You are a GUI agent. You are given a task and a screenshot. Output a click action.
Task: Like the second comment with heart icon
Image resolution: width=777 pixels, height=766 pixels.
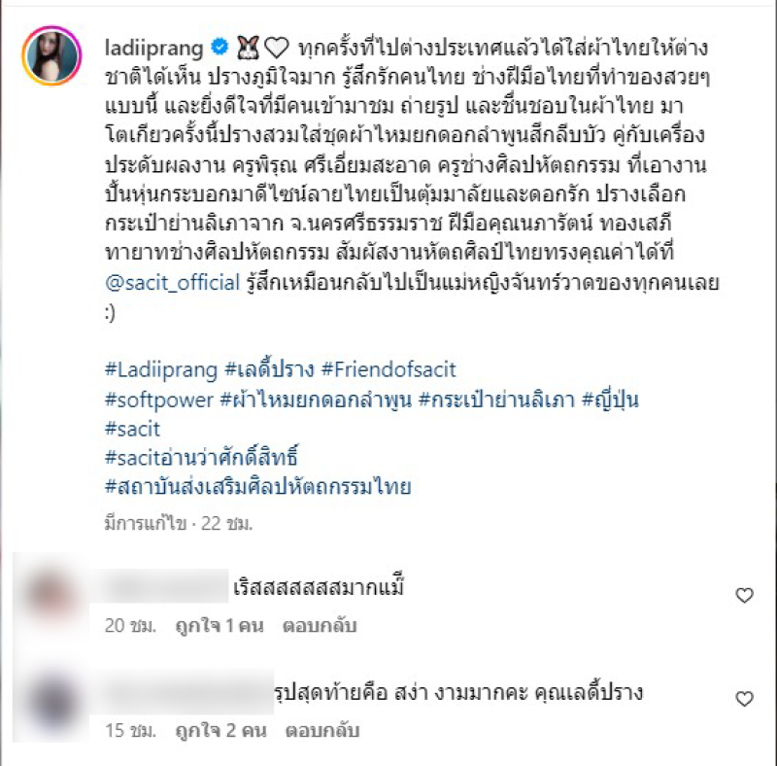(x=744, y=699)
